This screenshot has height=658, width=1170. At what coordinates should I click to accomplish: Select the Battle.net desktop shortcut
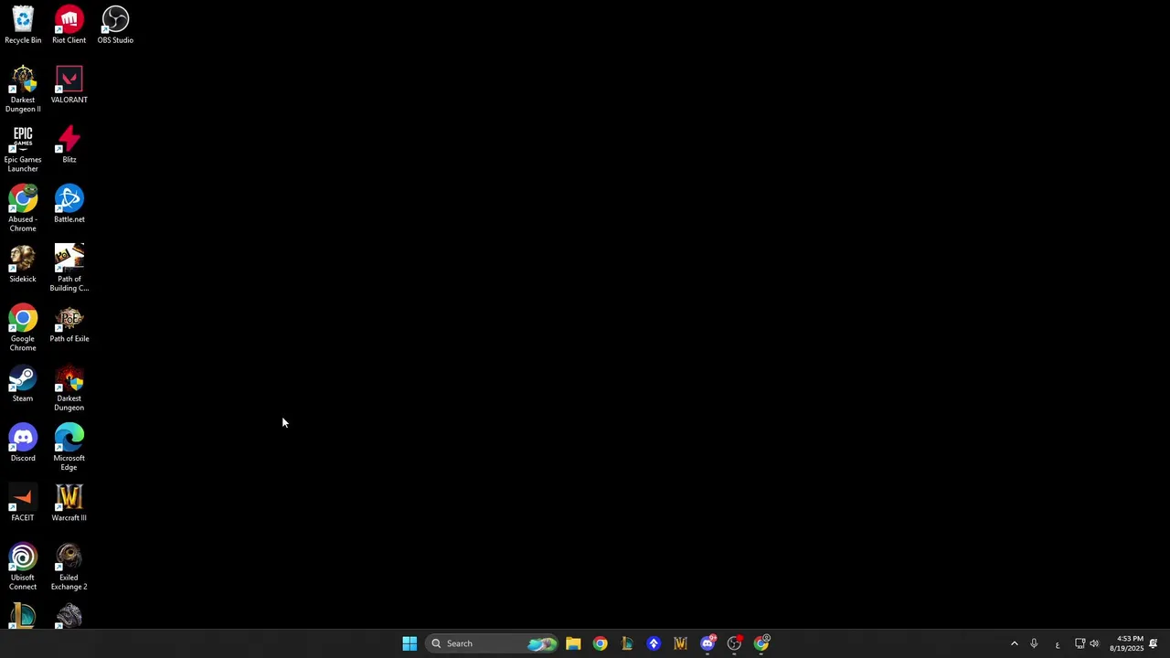pyautogui.click(x=69, y=204)
